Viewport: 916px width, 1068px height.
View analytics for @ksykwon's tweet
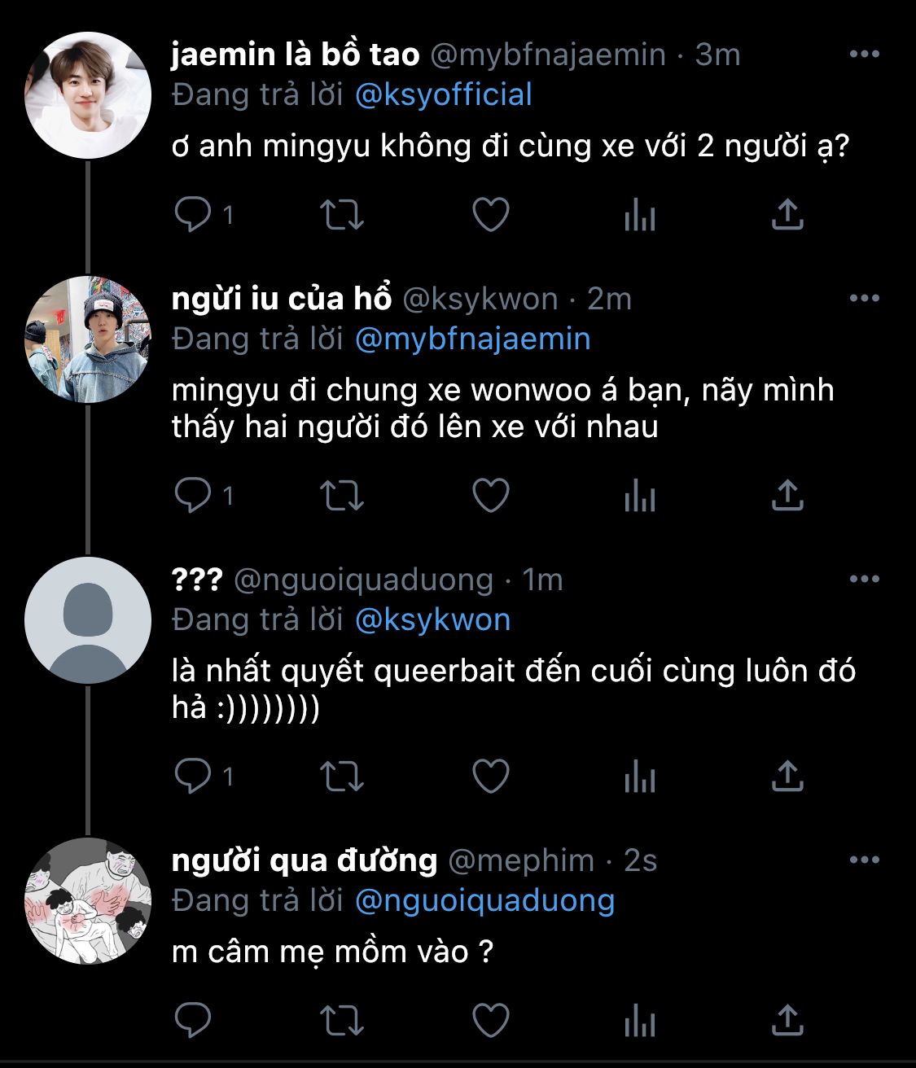[640, 496]
